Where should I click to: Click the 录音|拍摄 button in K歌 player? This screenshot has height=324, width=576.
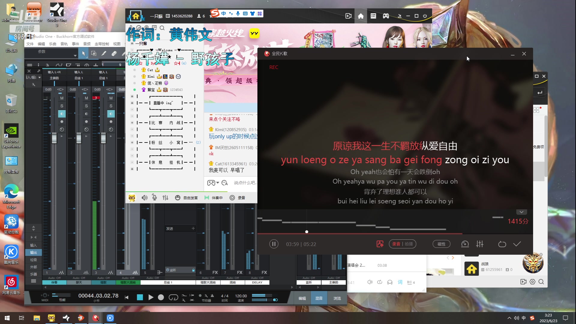(403, 244)
